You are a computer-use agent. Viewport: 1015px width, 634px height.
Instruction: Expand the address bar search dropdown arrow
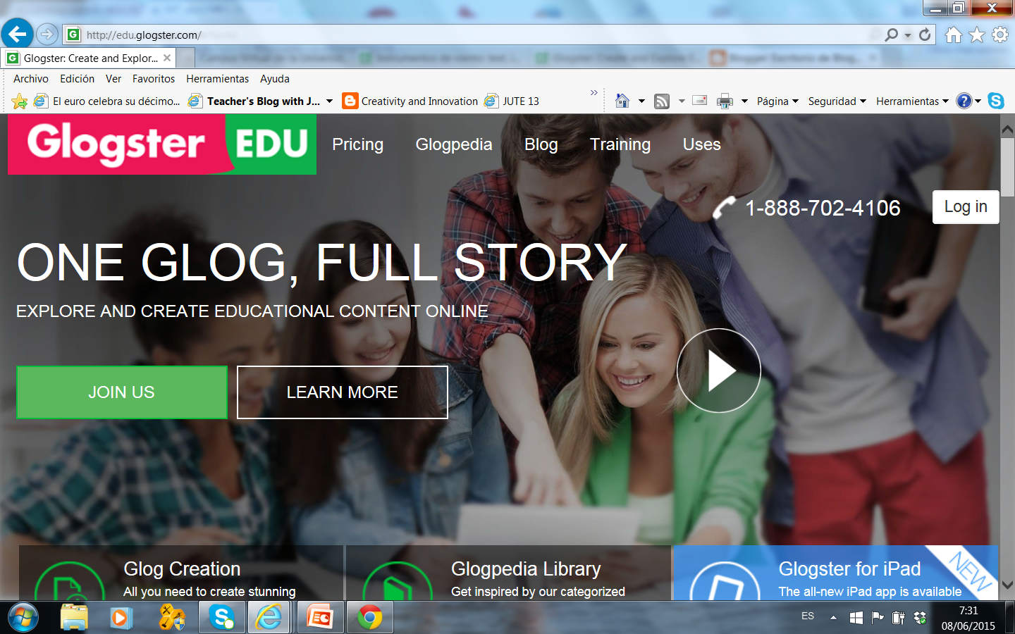[x=908, y=35]
